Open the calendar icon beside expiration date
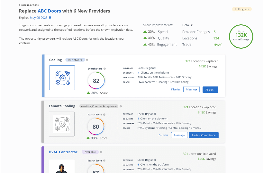 pyautogui.click(x=50, y=18)
